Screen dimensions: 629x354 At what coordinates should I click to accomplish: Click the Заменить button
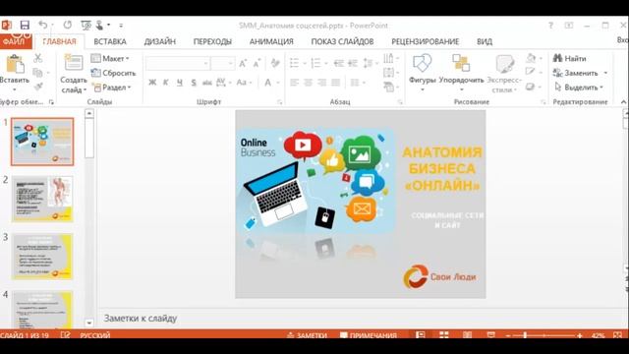tap(576, 73)
